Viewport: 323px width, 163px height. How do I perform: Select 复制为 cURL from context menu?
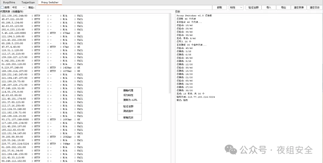coord(129,100)
